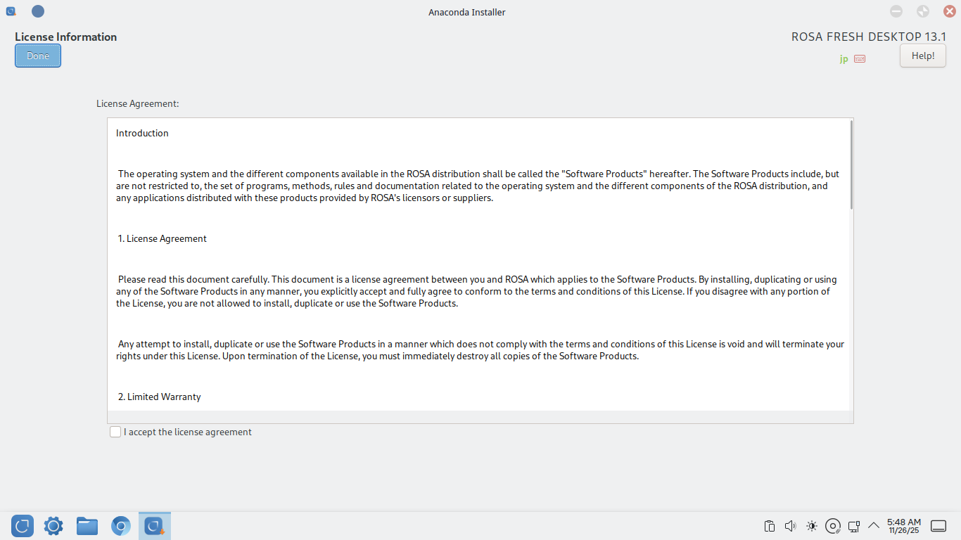Click the jp keyboard layout indicator
961x540 pixels.
click(x=844, y=59)
